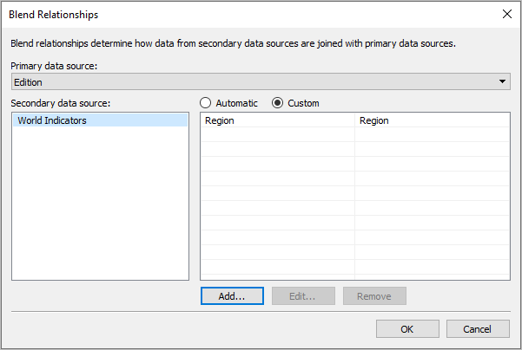Select the Automatic radio button

[x=205, y=103]
